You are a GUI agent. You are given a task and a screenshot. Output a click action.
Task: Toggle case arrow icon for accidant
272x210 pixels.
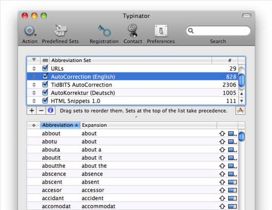pyautogui.click(x=222, y=198)
